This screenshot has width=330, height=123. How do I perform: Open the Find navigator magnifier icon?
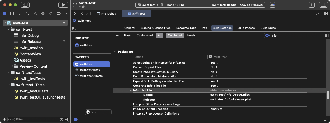tap(27, 13)
